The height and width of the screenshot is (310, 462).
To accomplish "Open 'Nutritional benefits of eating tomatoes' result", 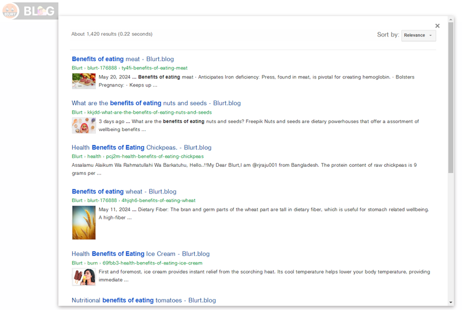I will tap(143, 300).
